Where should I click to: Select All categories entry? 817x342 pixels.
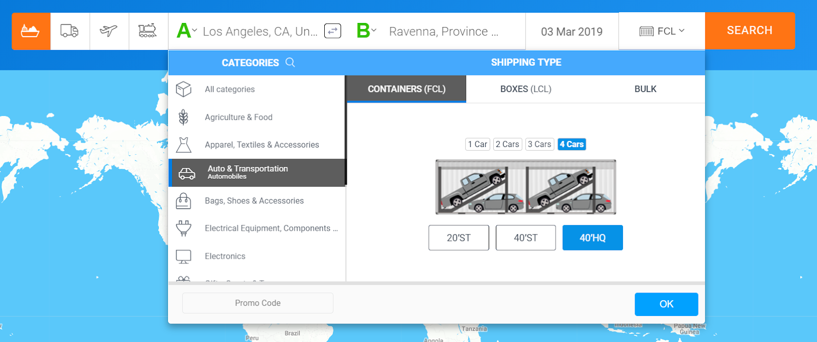(x=257, y=89)
